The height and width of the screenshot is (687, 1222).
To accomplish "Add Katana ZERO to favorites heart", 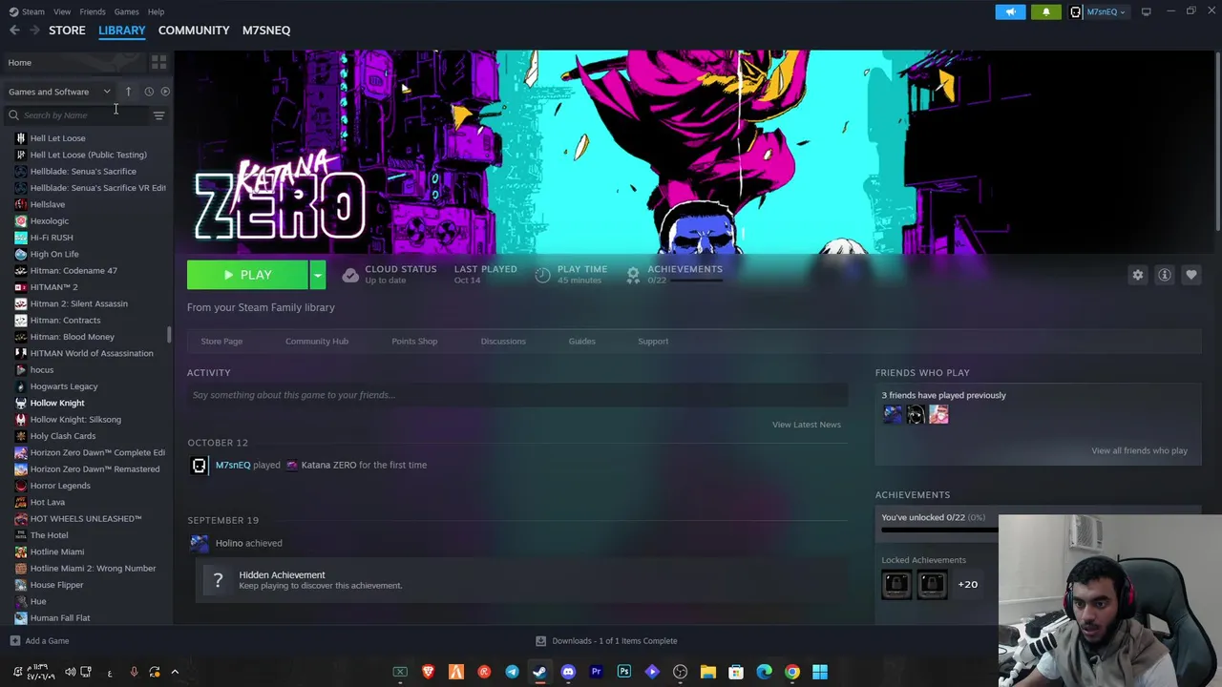I will [x=1191, y=275].
